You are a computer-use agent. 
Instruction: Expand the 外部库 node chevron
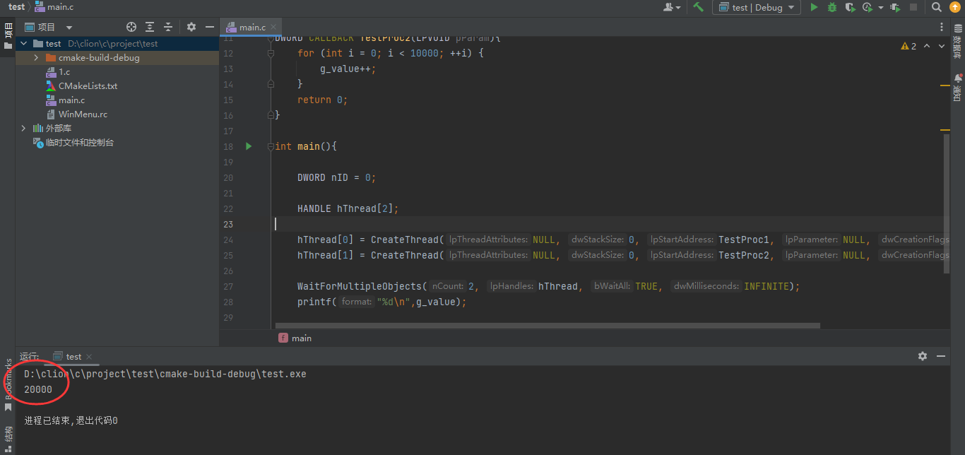(23, 129)
